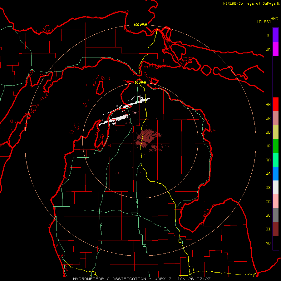
Task: Select the BI brown legend swatch
Action: [276, 229]
